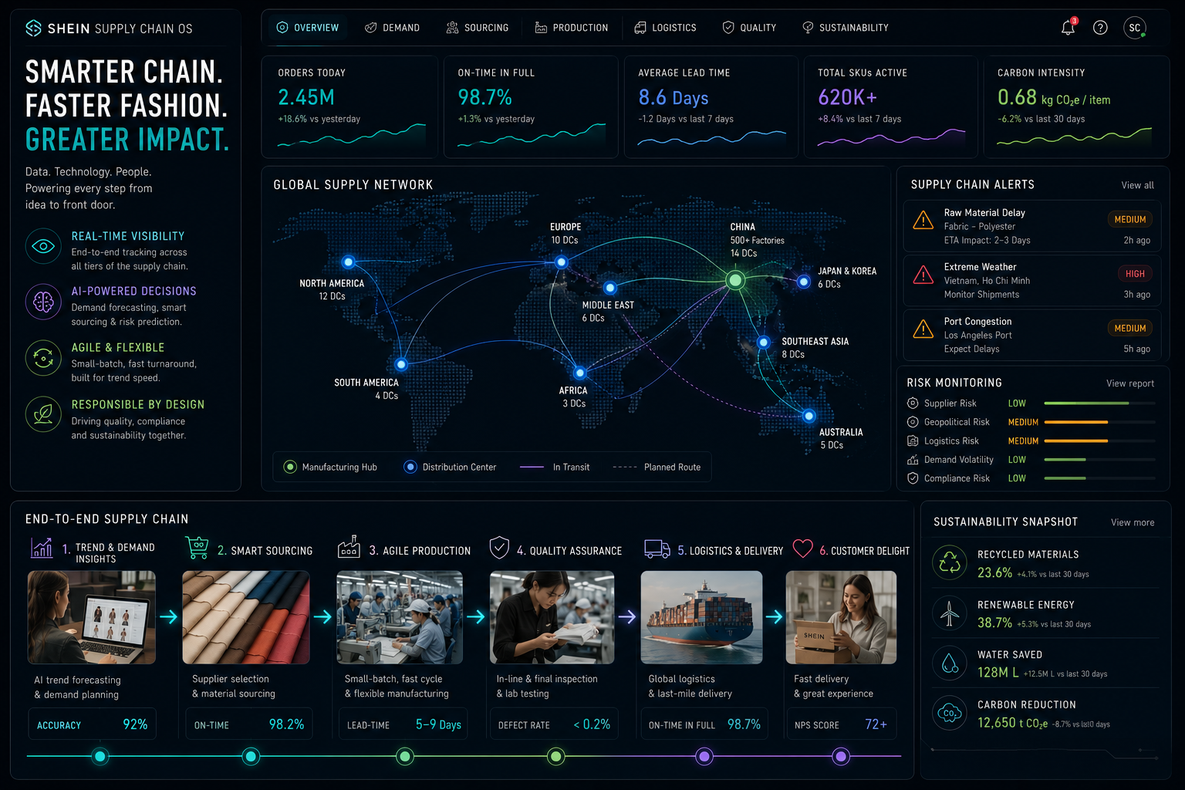Click the Agile & Flexible cycle icon
The height and width of the screenshot is (790, 1185).
43,358
